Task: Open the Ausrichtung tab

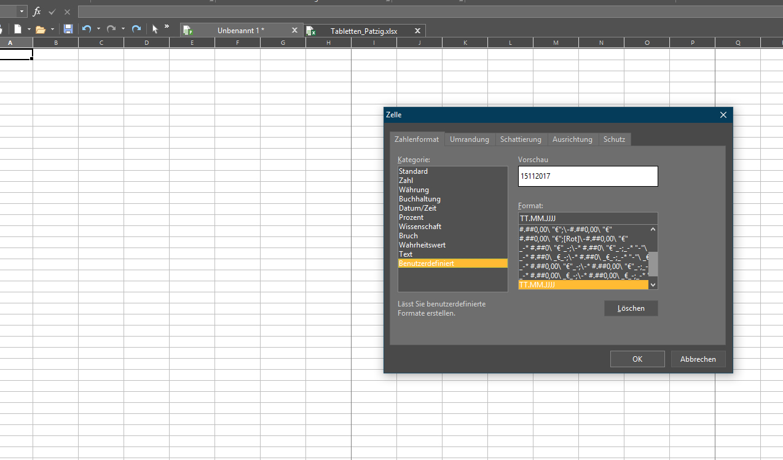Action: click(x=572, y=139)
